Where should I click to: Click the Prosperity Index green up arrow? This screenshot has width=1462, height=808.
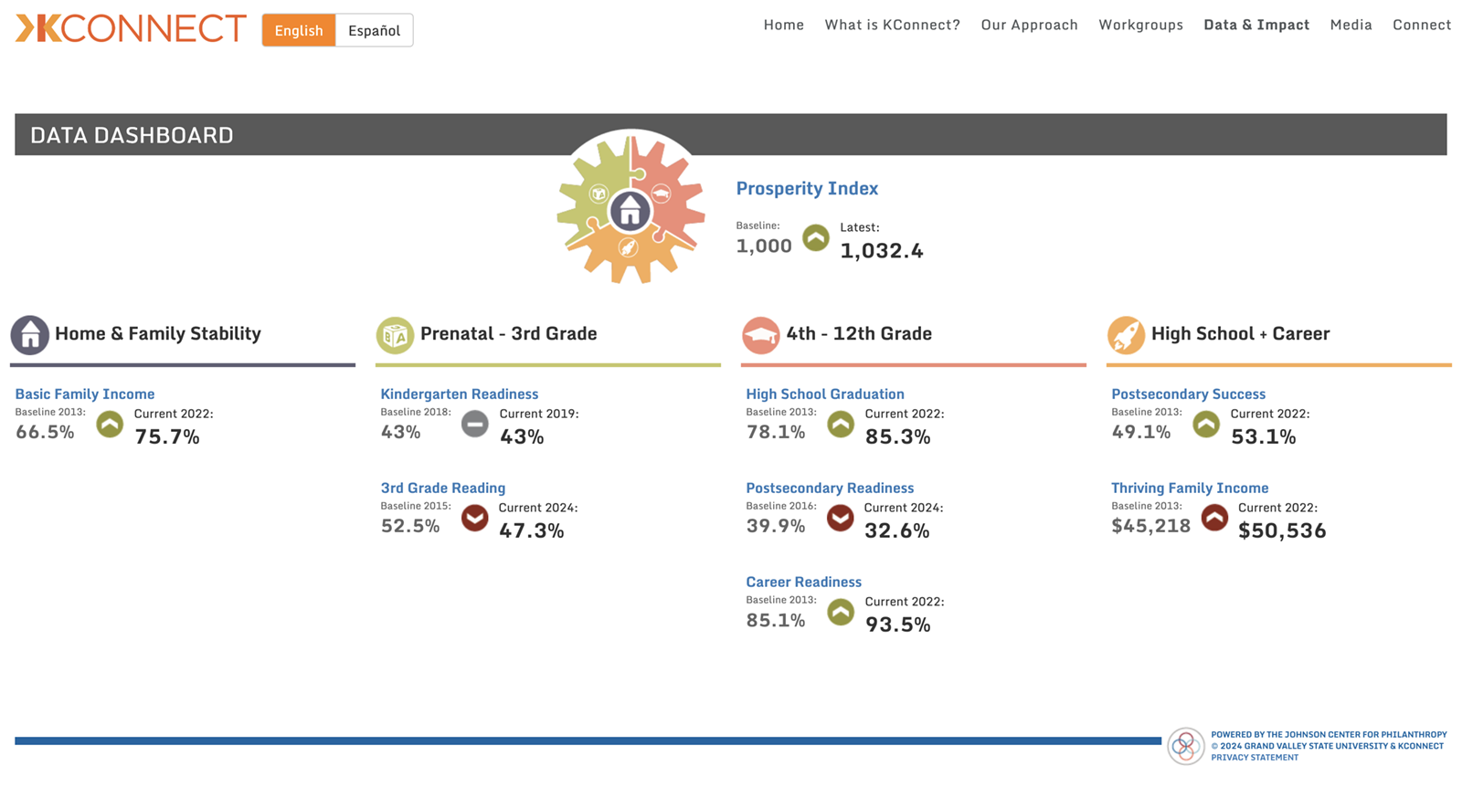click(816, 238)
